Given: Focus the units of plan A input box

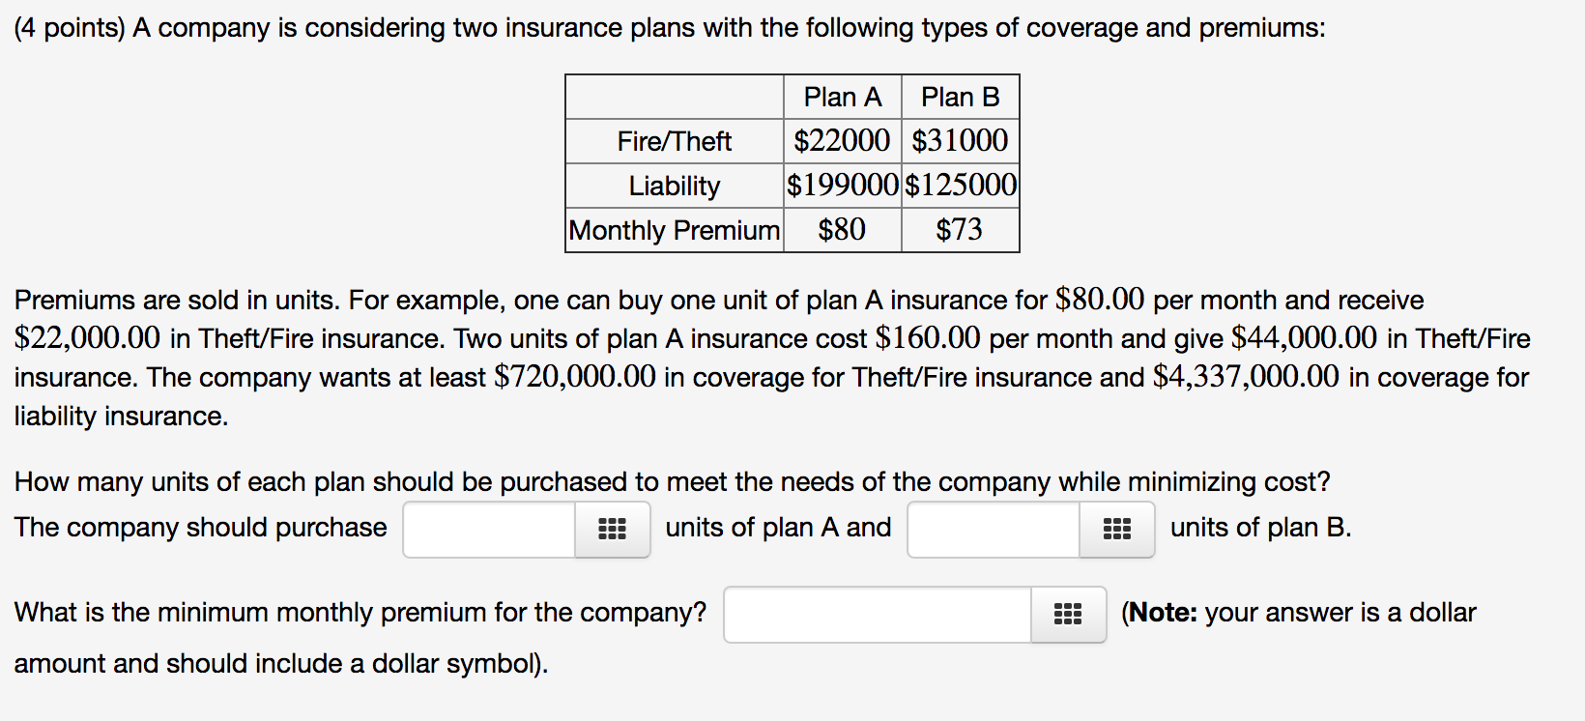Looking at the screenshot, I should click(x=489, y=529).
